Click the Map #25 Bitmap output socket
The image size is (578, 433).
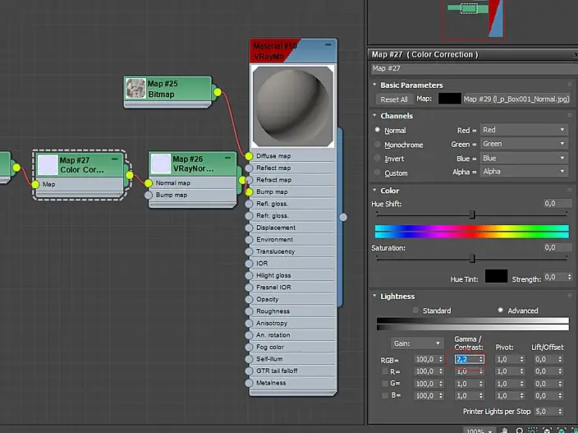point(218,92)
